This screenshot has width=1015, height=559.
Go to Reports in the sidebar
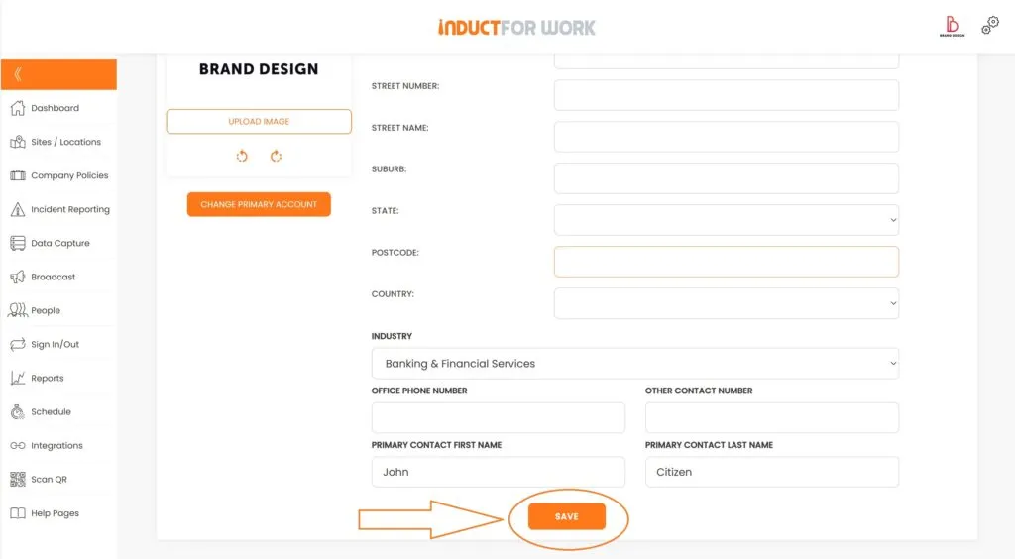pyautogui.click(x=47, y=378)
